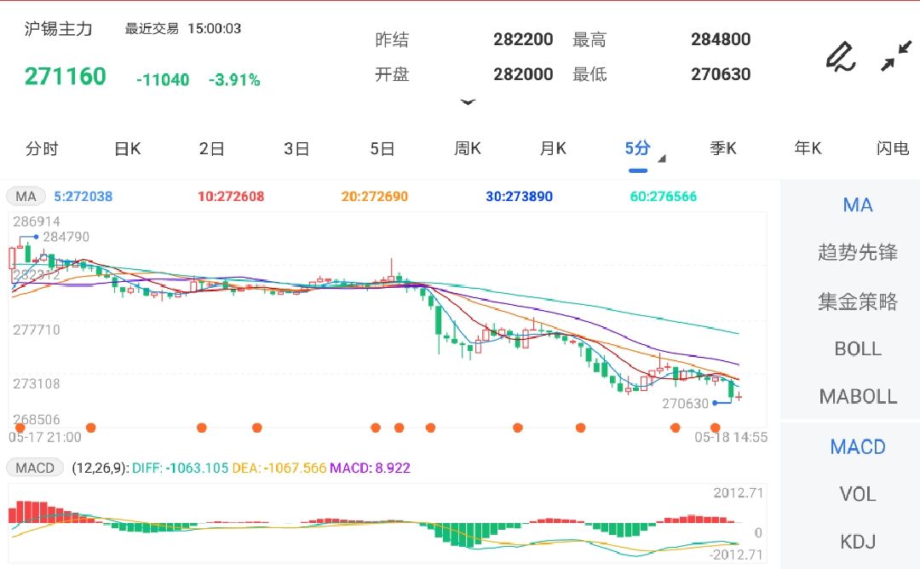Image resolution: width=920 pixels, height=569 pixels.
Task: Click the collapse fullscreen arrows icon
Action: point(895,56)
